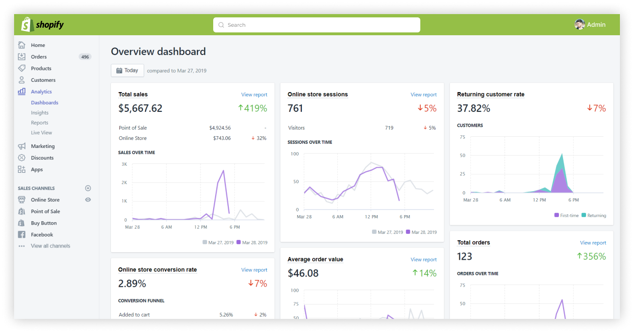Open the Orders menu item
This screenshot has width=634, height=333.
[39, 57]
